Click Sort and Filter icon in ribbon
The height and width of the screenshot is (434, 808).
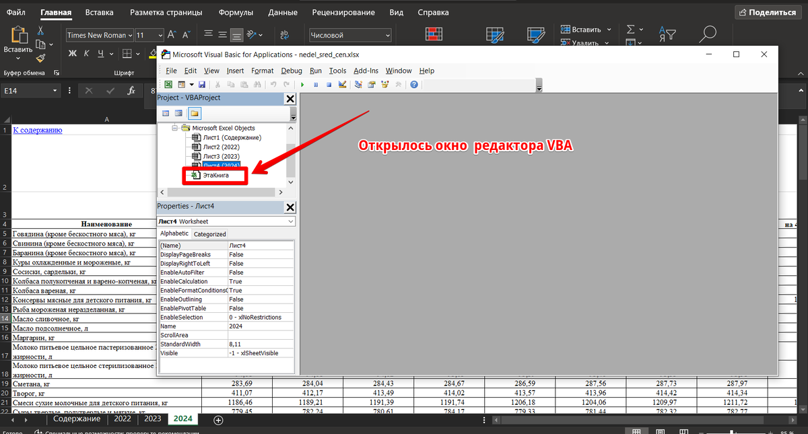pos(666,34)
